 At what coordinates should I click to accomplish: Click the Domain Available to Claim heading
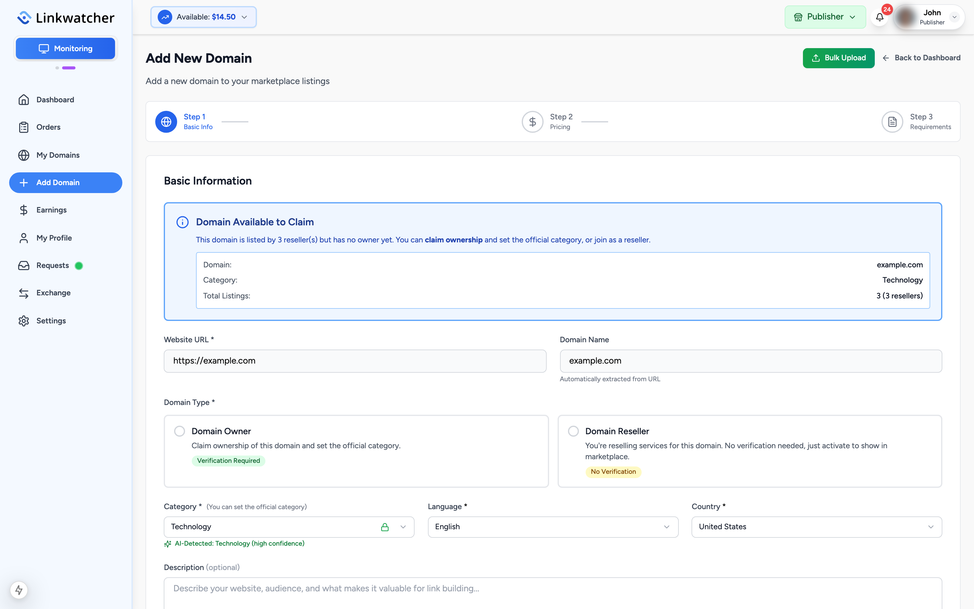pos(255,222)
